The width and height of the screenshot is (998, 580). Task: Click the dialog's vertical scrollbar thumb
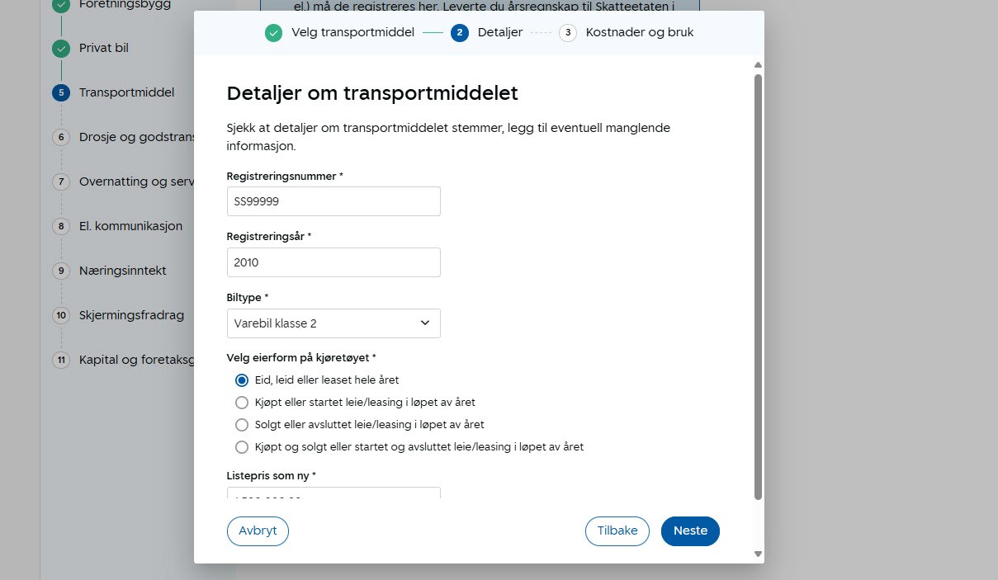758,286
